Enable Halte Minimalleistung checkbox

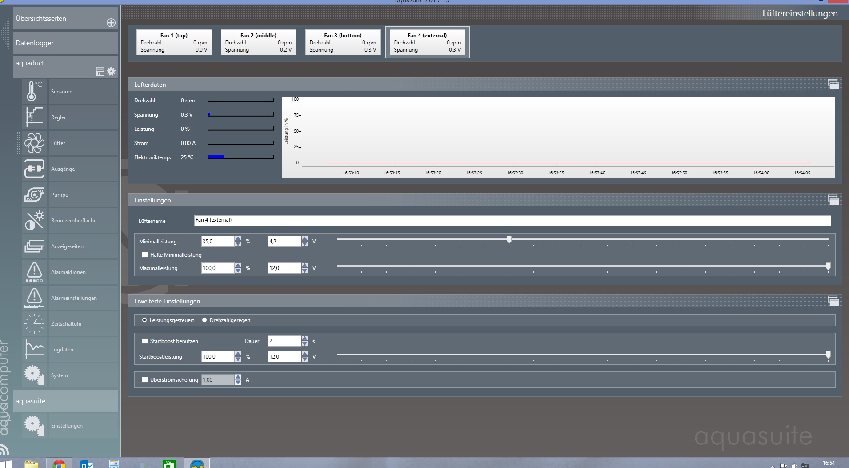[145, 255]
